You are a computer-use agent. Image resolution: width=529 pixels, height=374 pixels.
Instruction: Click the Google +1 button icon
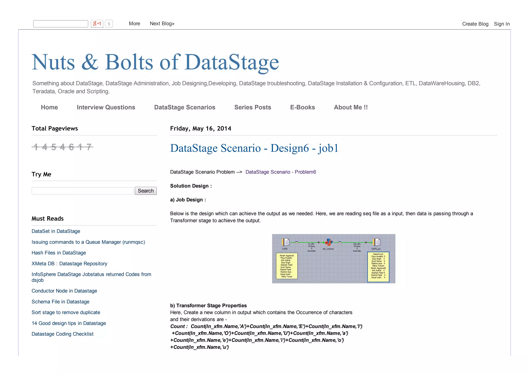point(97,24)
